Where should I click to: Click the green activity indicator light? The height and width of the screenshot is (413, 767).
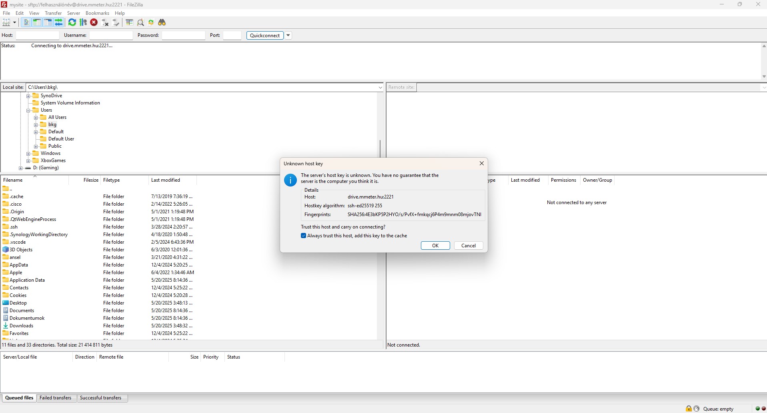[x=757, y=409]
